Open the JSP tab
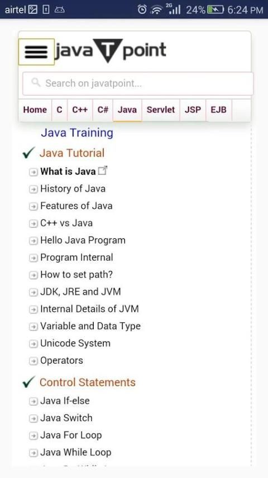268x478 pixels. 193,110
